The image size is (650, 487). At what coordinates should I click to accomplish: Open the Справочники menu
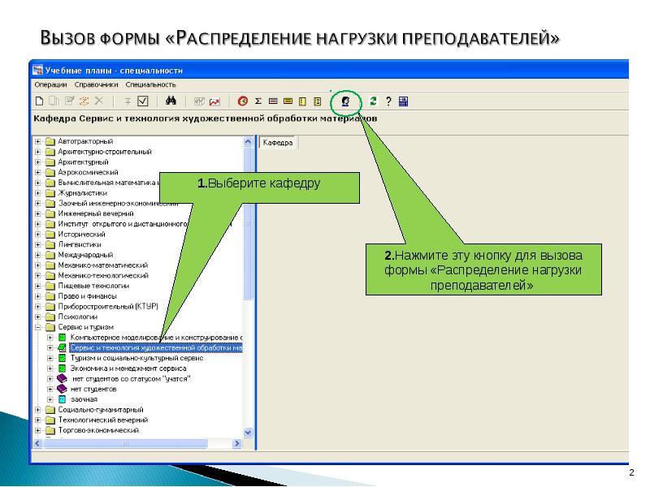pos(96,84)
